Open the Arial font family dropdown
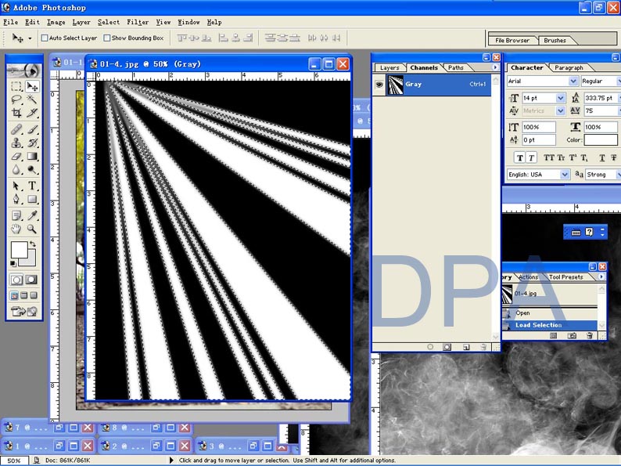Viewport: 621px width, 466px height. point(573,81)
